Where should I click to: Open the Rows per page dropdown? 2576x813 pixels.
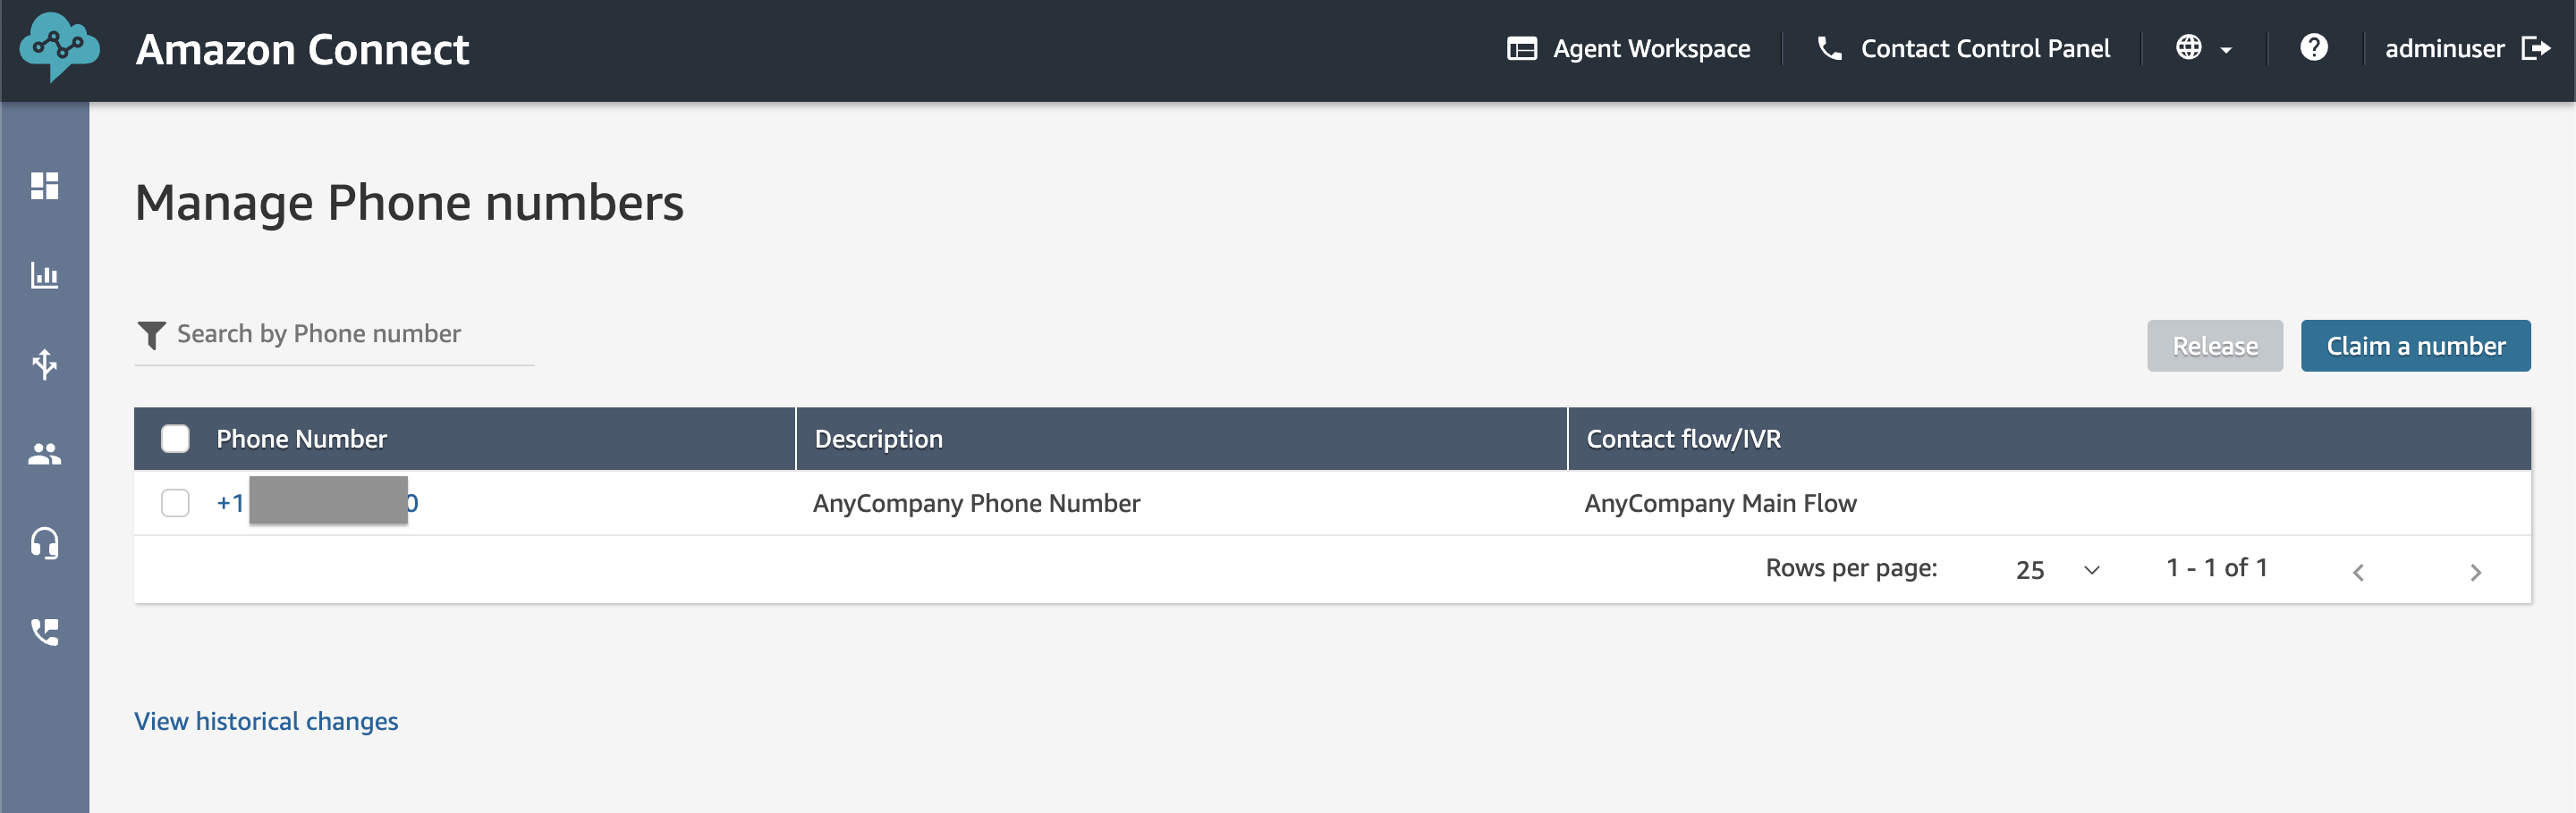2057,569
